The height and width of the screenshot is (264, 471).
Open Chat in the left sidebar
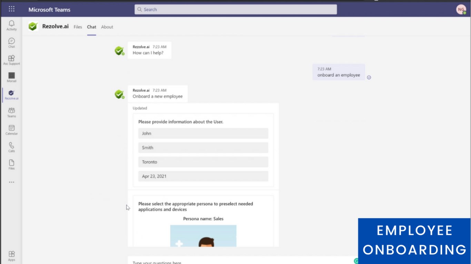pyautogui.click(x=11, y=43)
